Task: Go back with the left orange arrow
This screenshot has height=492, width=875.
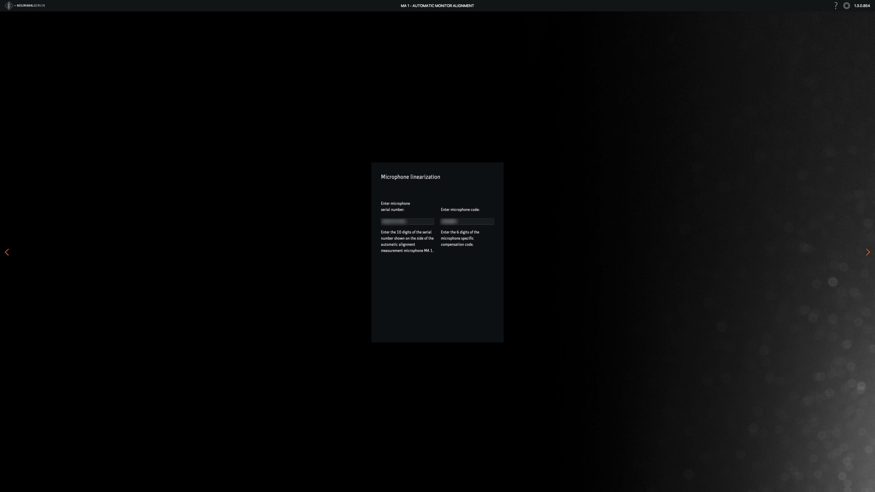Action: pos(7,252)
